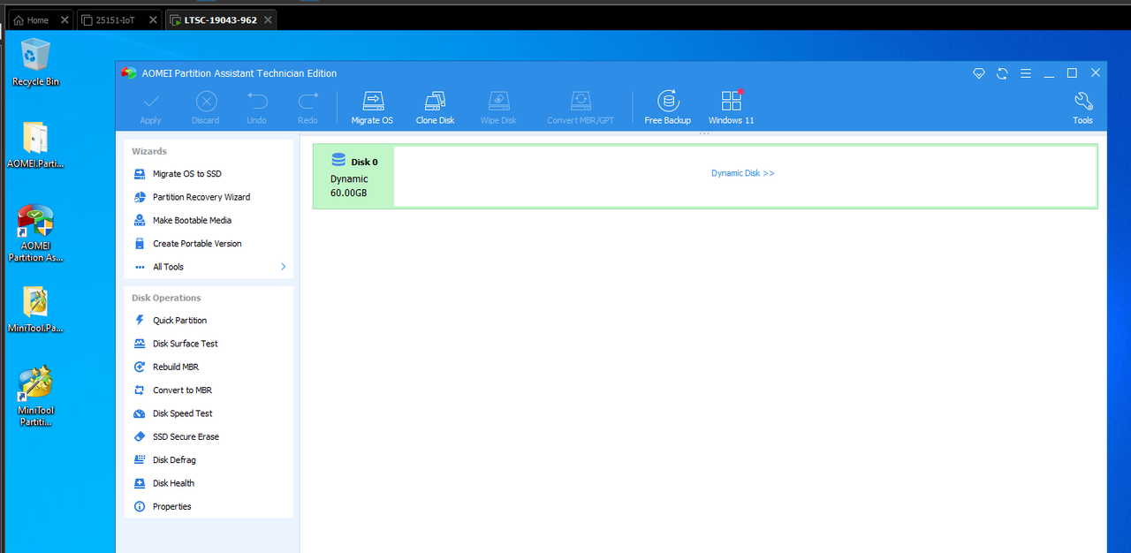Image resolution: width=1131 pixels, height=553 pixels.
Task: Select the AOMEI.Parti... folder on desktop
Action: [35, 145]
